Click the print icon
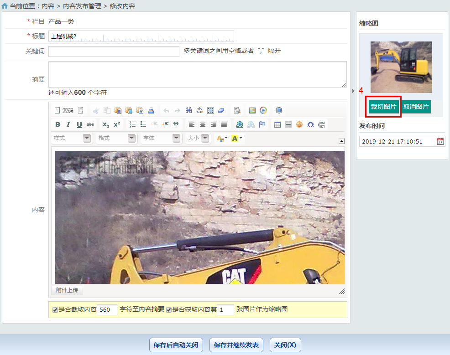Image resolution: width=450 pixels, height=355 pixels. click(151, 110)
